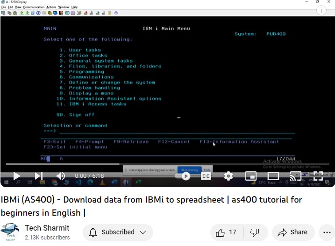
Task: Click menu option '90. Sign off'
Action: coord(75,115)
